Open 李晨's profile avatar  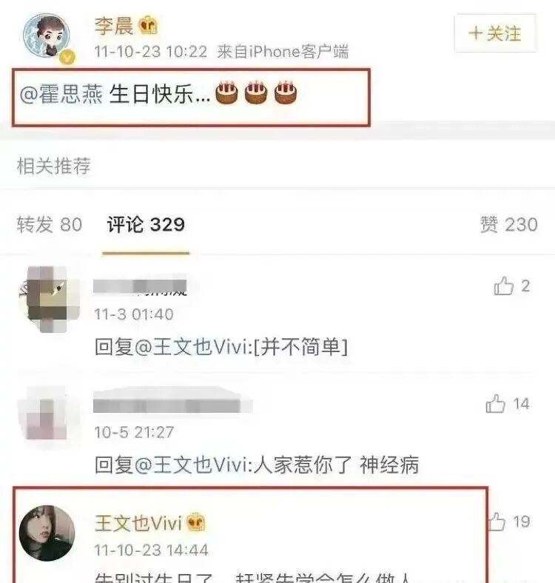pyautogui.click(x=47, y=36)
